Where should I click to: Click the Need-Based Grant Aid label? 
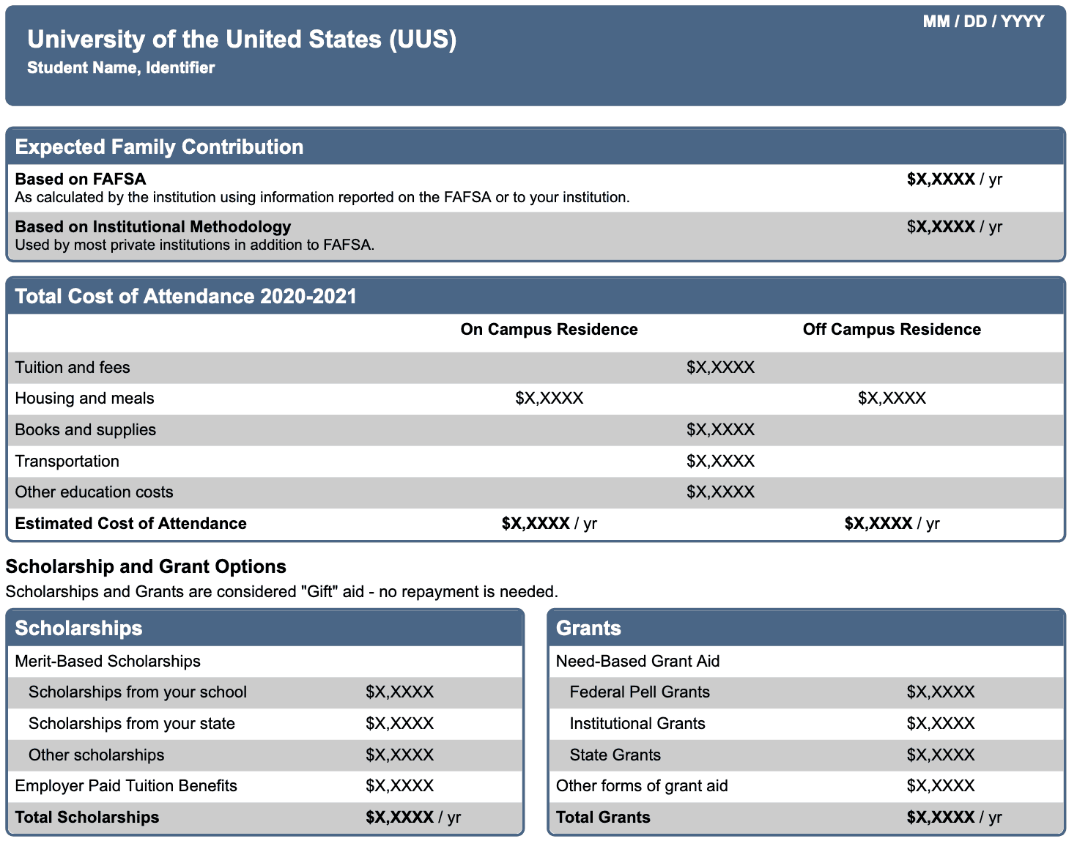[637, 662]
